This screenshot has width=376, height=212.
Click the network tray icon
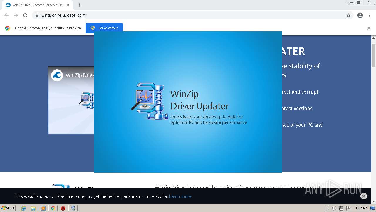point(341,208)
